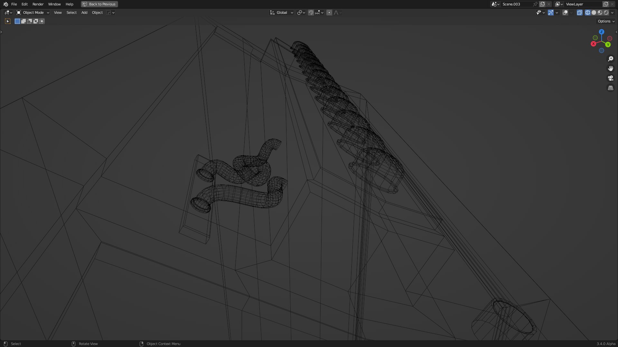The width and height of the screenshot is (618, 347).
Task: Click the Z axis on navigation gizmo
Action: pos(602,32)
